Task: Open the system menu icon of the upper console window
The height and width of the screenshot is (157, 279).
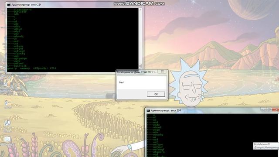Action: click(9, 5)
